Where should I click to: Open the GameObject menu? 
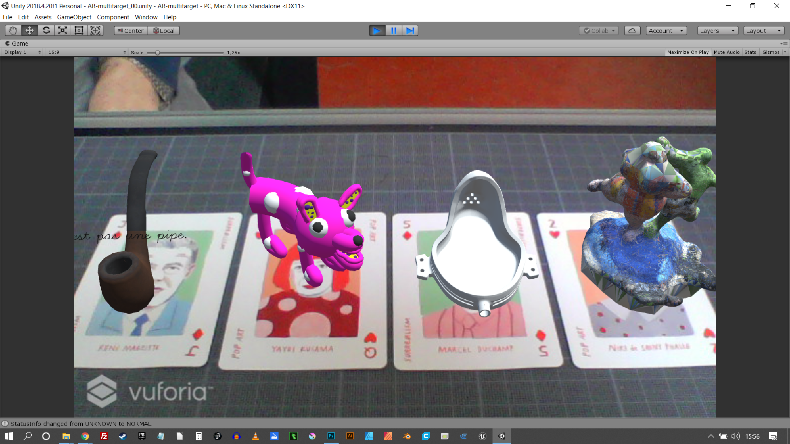click(74, 17)
